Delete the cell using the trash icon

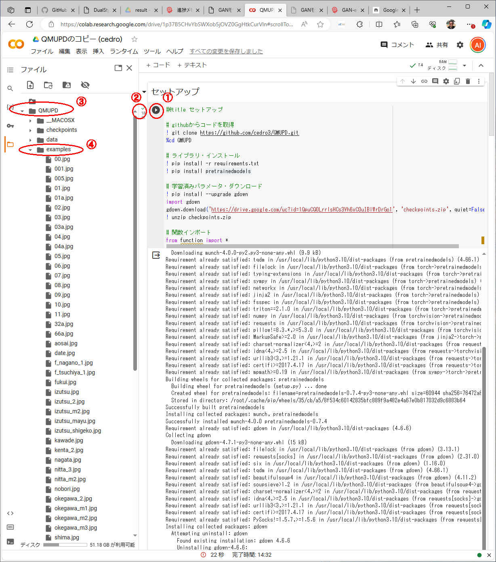tap(468, 81)
